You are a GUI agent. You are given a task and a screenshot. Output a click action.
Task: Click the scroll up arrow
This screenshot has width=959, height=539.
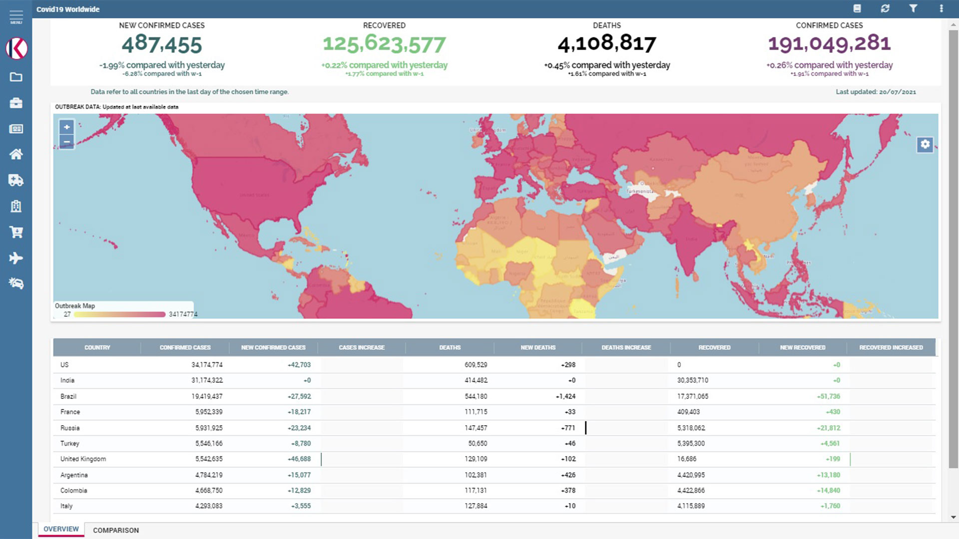(x=954, y=24)
